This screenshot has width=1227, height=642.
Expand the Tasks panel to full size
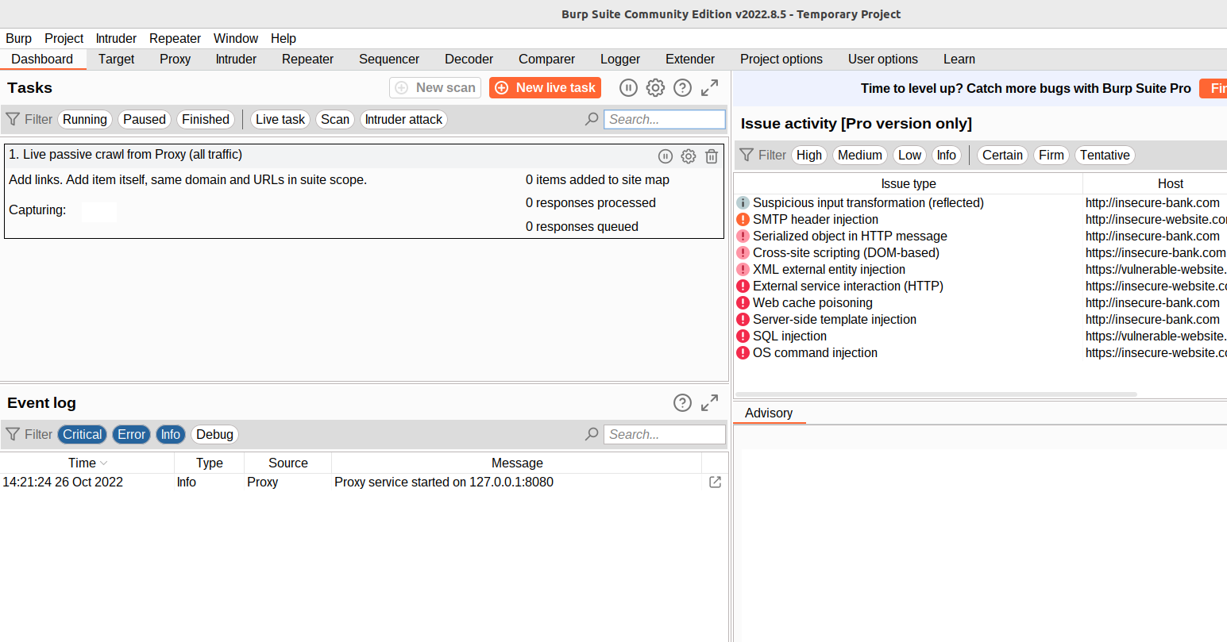[709, 88]
